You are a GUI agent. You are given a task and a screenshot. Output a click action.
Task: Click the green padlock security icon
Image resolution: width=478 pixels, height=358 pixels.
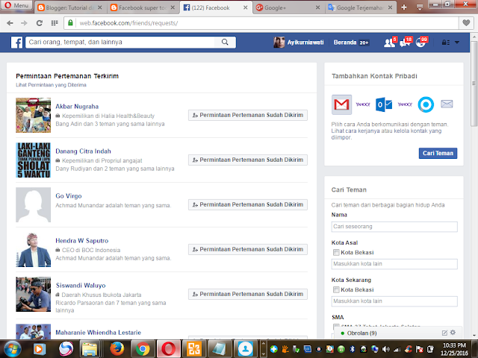tap(70, 23)
